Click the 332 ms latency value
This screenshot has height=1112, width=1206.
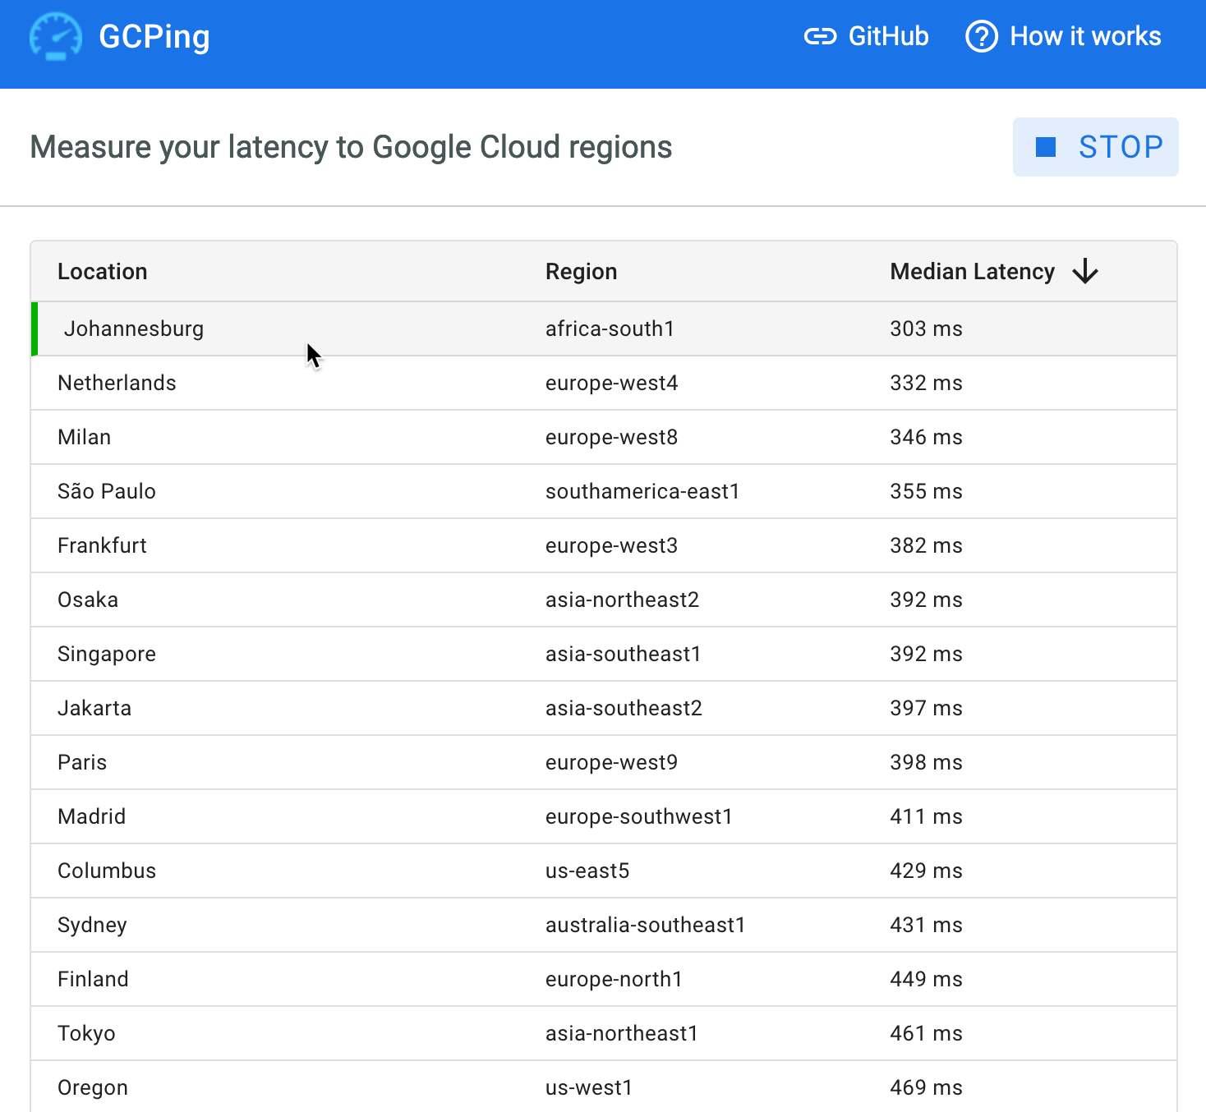point(926,383)
